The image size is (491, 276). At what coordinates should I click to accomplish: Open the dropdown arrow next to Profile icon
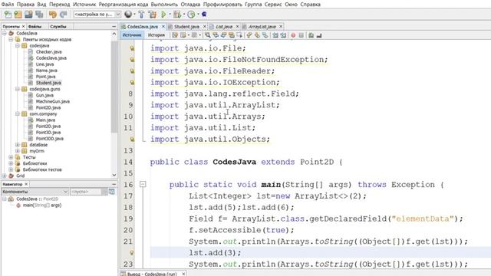click(x=198, y=15)
